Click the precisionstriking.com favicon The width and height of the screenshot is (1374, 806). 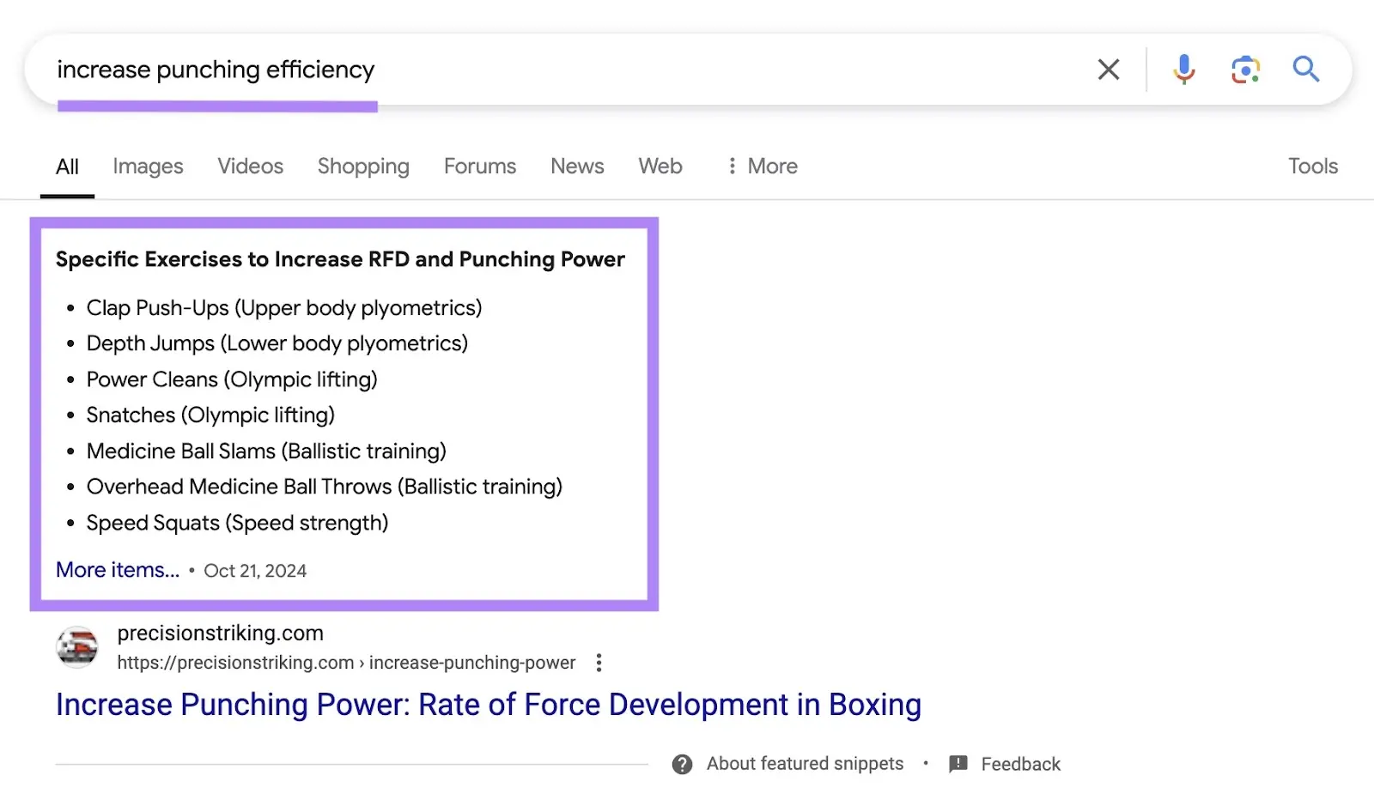coord(76,647)
